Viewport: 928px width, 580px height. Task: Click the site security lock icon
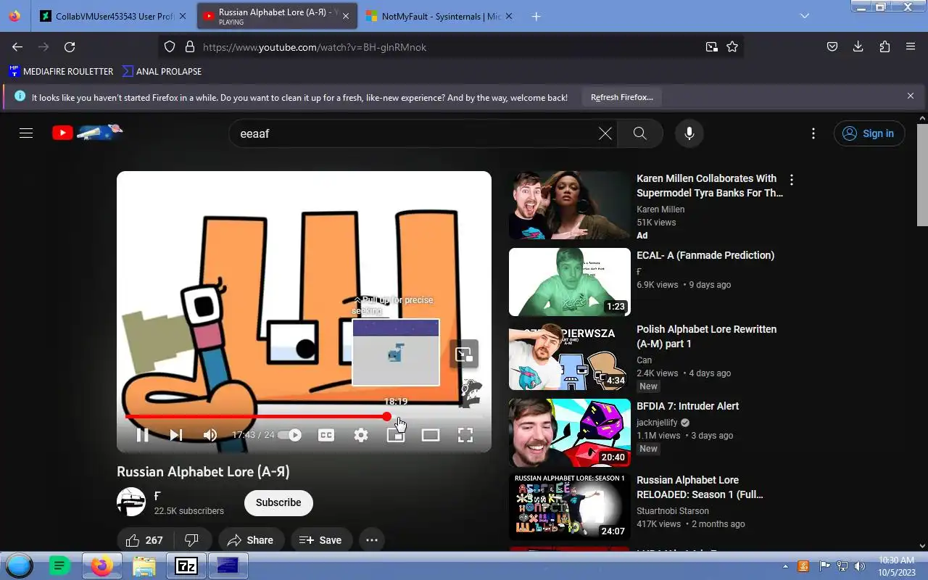(189, 46)
